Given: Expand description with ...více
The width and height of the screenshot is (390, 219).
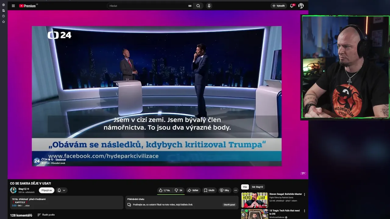Looking at the screenshot, I should pos(27,206).
